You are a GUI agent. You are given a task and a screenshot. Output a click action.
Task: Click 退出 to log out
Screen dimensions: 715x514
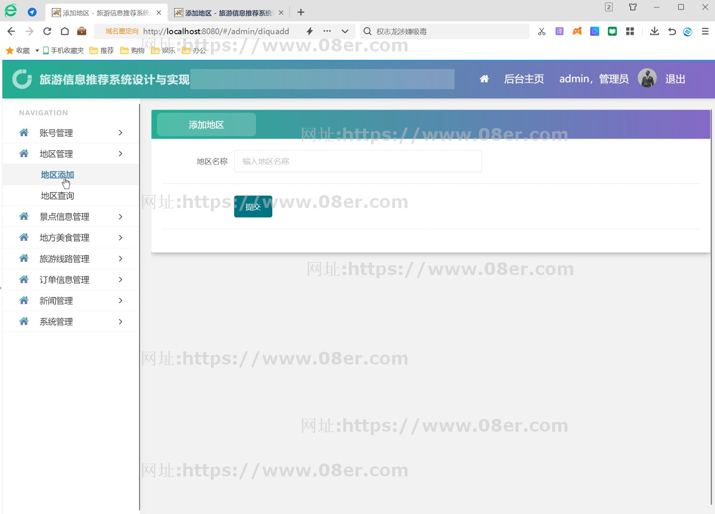pyautogui.click(x=675, y=79)
